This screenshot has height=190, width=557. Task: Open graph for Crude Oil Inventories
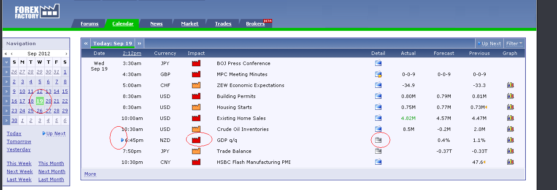click(x=510, y=129)
